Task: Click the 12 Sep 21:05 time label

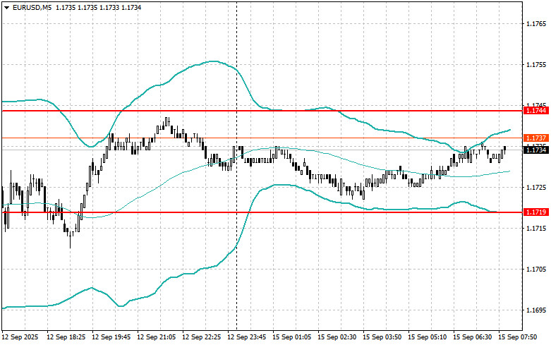Action: pos(156,337)
